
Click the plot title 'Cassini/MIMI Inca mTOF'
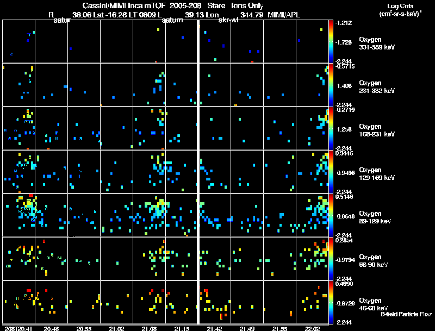(x=124, y=6)
